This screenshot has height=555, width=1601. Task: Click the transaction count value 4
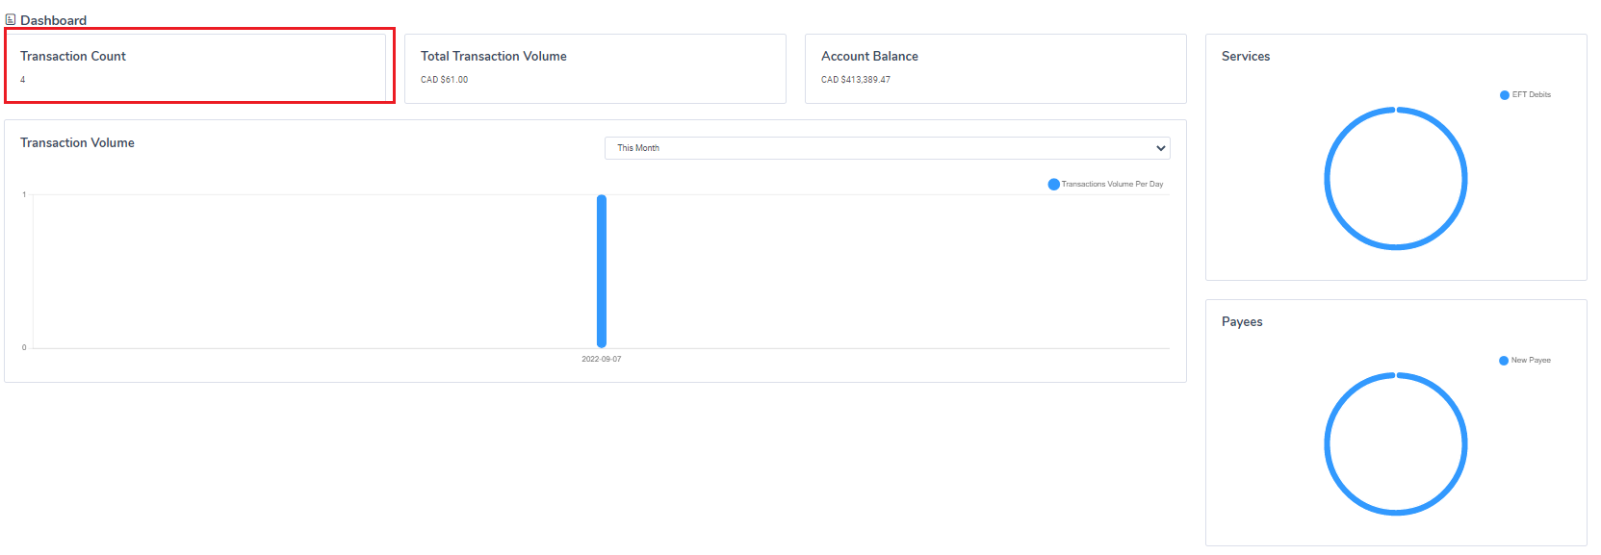23,80
